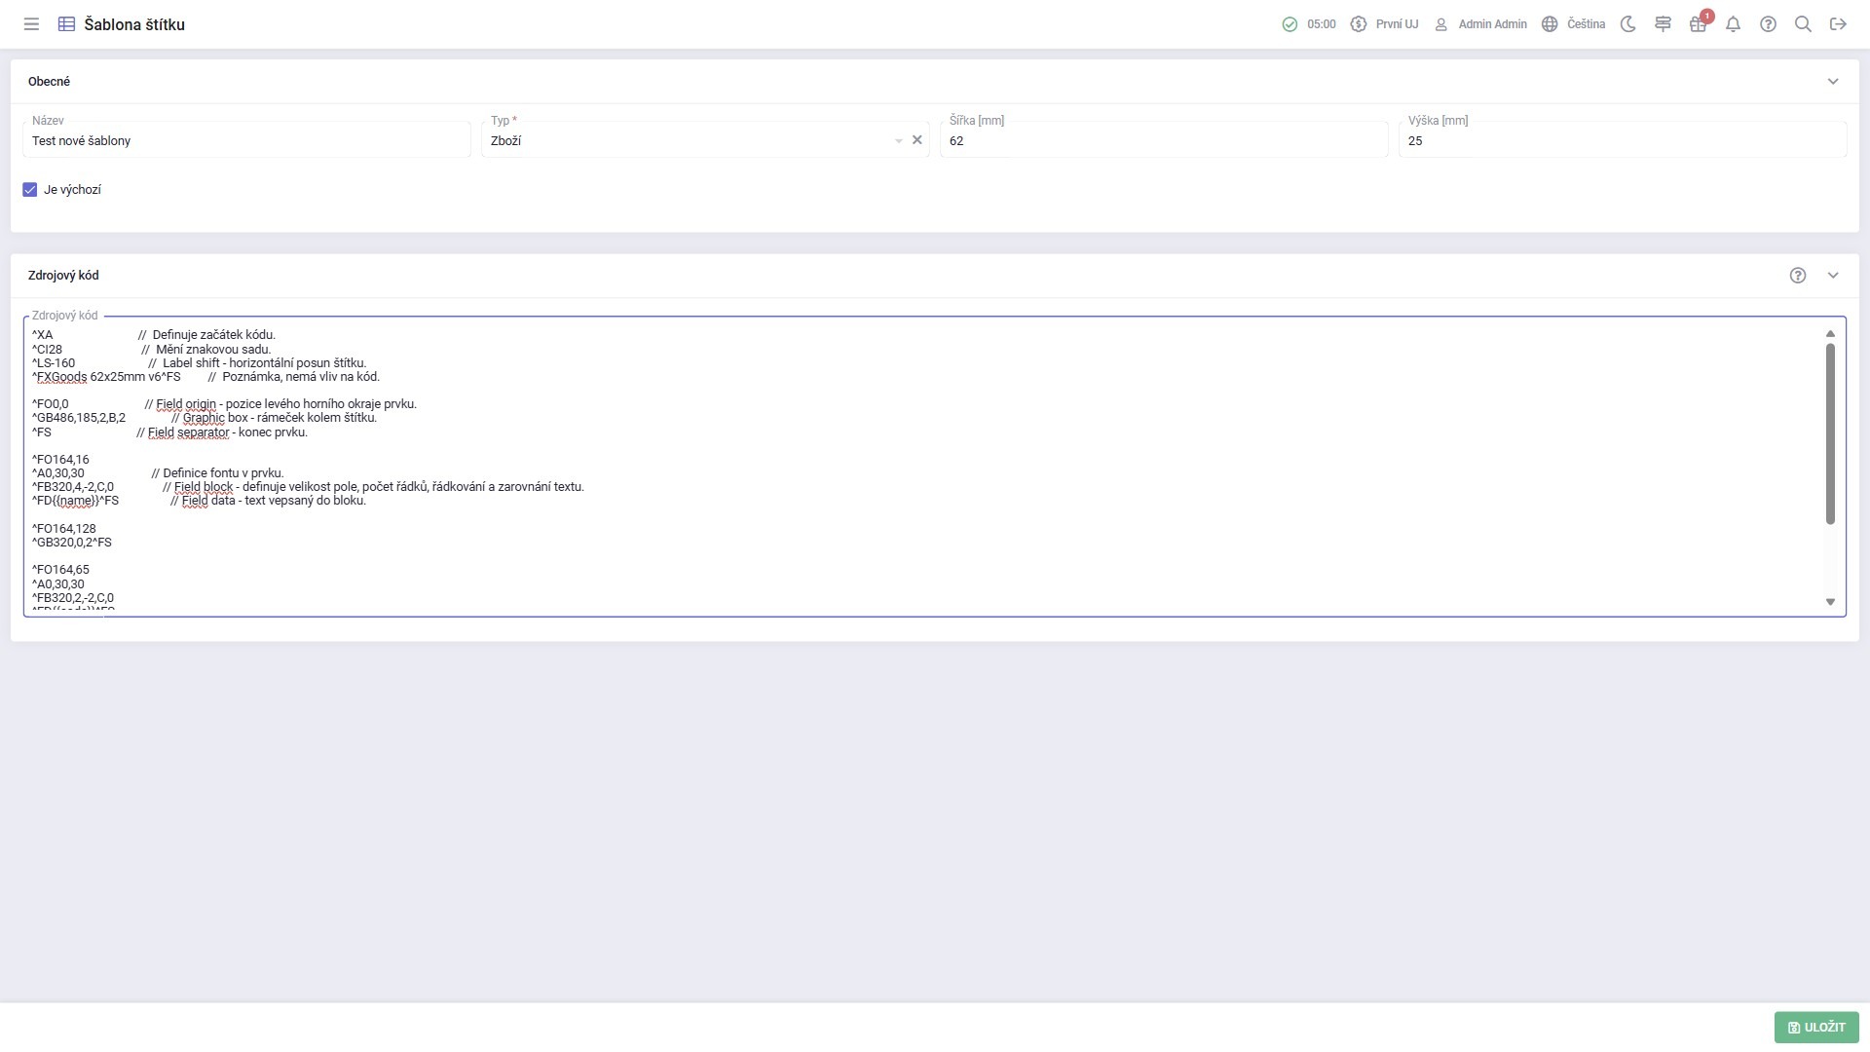This screenshot has height=1052, width=1870.
Task: Open the gift news icon with badge
Action: (x=1698, y=24)
